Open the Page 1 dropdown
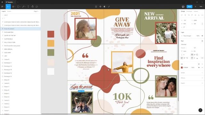 (x=36, y=11)
